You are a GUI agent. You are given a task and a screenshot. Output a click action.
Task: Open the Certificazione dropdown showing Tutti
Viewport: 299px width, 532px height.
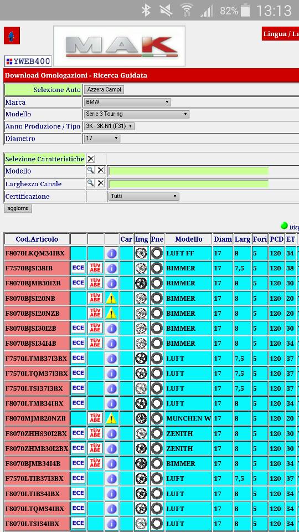coord(144,196)
